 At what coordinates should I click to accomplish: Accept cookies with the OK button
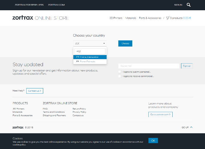pyautogui.click(x=153, y=141)
